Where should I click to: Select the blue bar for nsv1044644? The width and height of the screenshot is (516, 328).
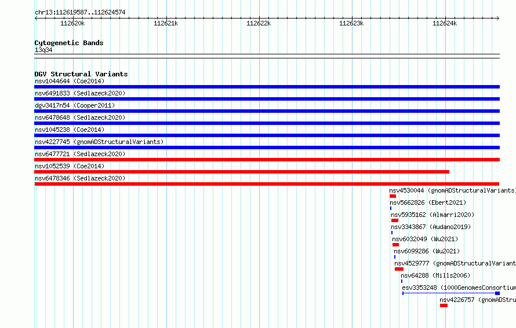point(267,87)
